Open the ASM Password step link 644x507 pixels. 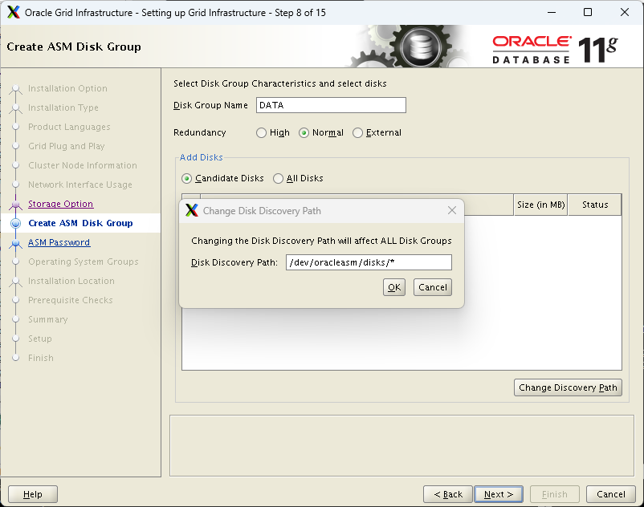click(x=59, y=242)
